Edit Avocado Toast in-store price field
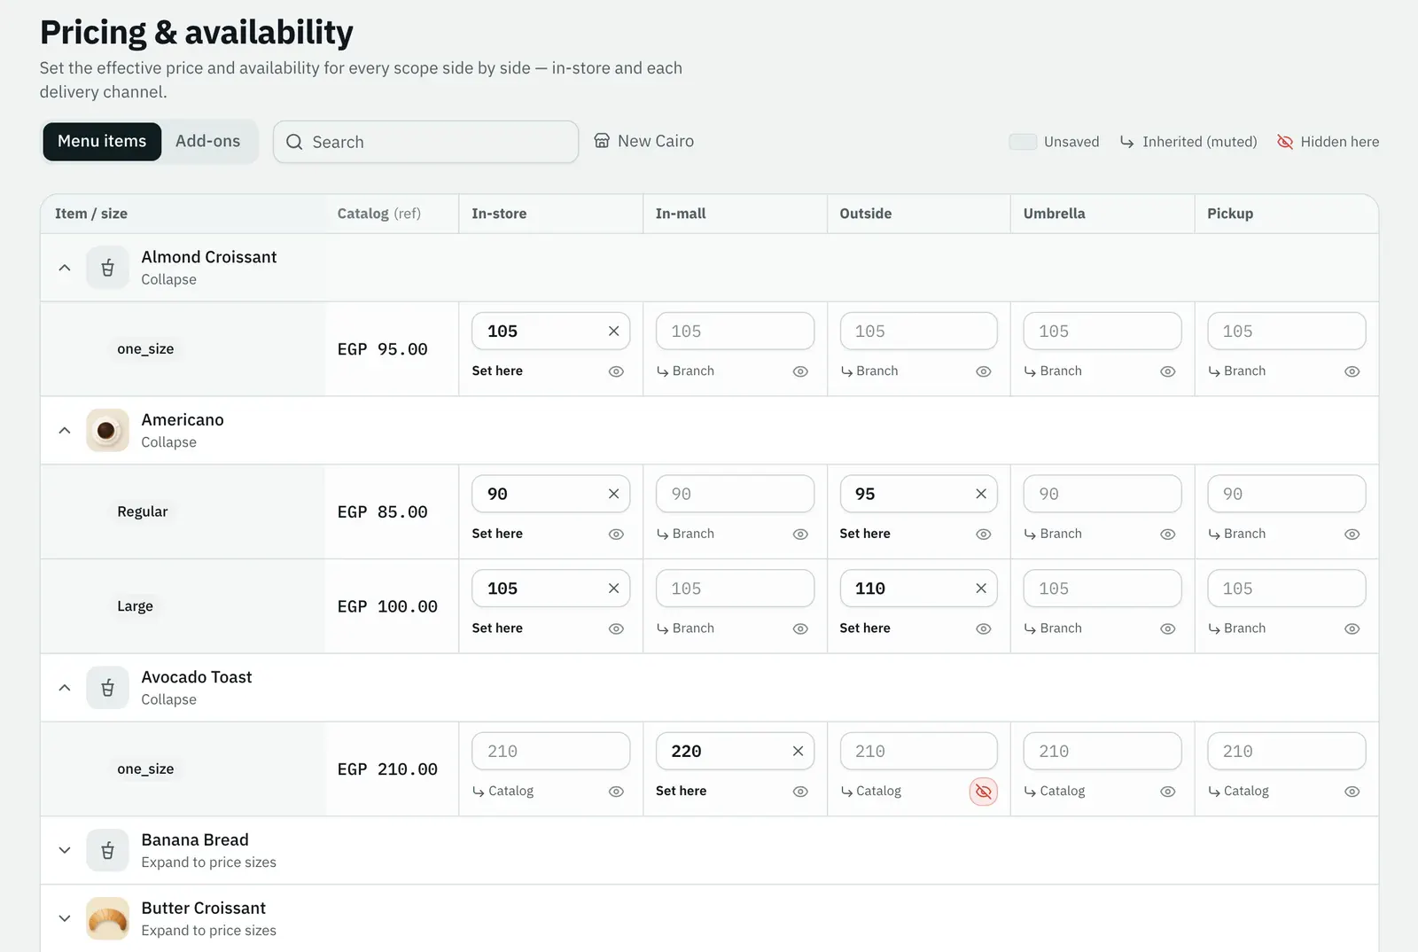Screen dimensions: 1418x952 (550, 751)
